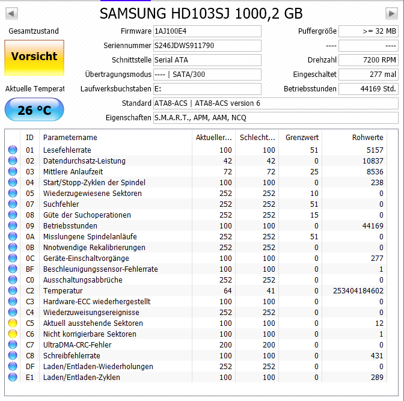Viewport: 404px width, 401px height.
Task: Click the raw value 431 of Schreibfehlerrate
Action: tap(377, 356)
